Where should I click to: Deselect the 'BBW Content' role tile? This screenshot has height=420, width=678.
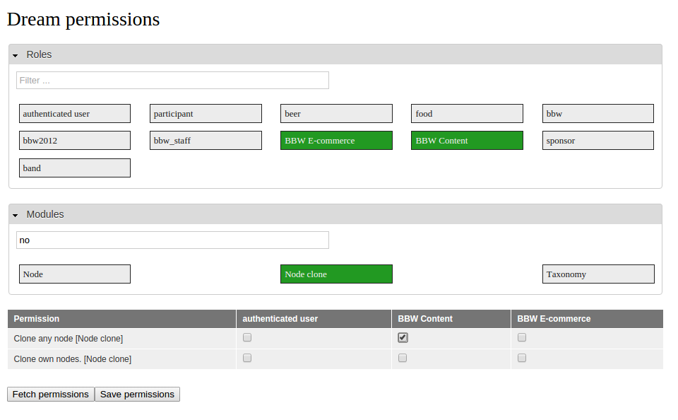click(x=467, y=141)
